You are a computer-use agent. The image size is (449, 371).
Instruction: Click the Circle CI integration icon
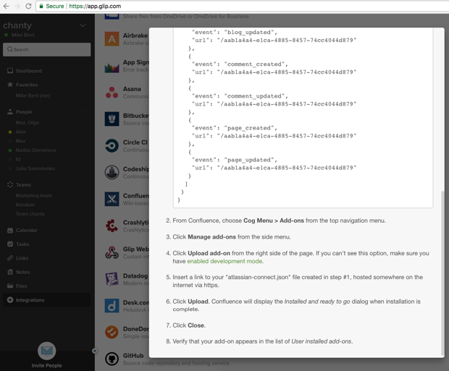point(112,146)
